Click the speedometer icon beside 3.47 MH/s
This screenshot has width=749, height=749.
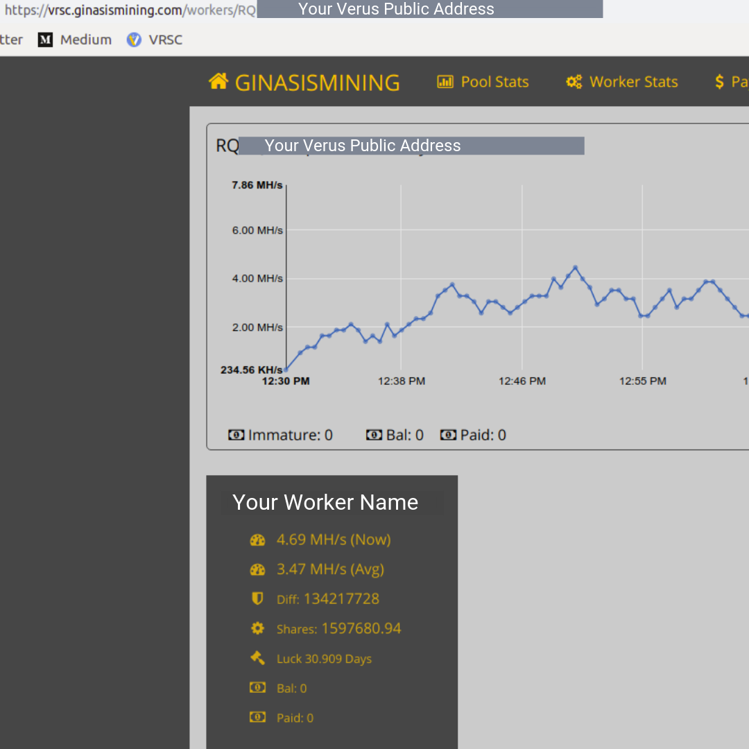[257, 569]
